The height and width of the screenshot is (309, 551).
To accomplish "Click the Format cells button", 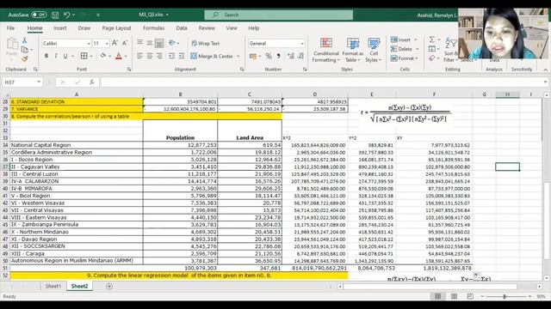I will pos(404,58).
